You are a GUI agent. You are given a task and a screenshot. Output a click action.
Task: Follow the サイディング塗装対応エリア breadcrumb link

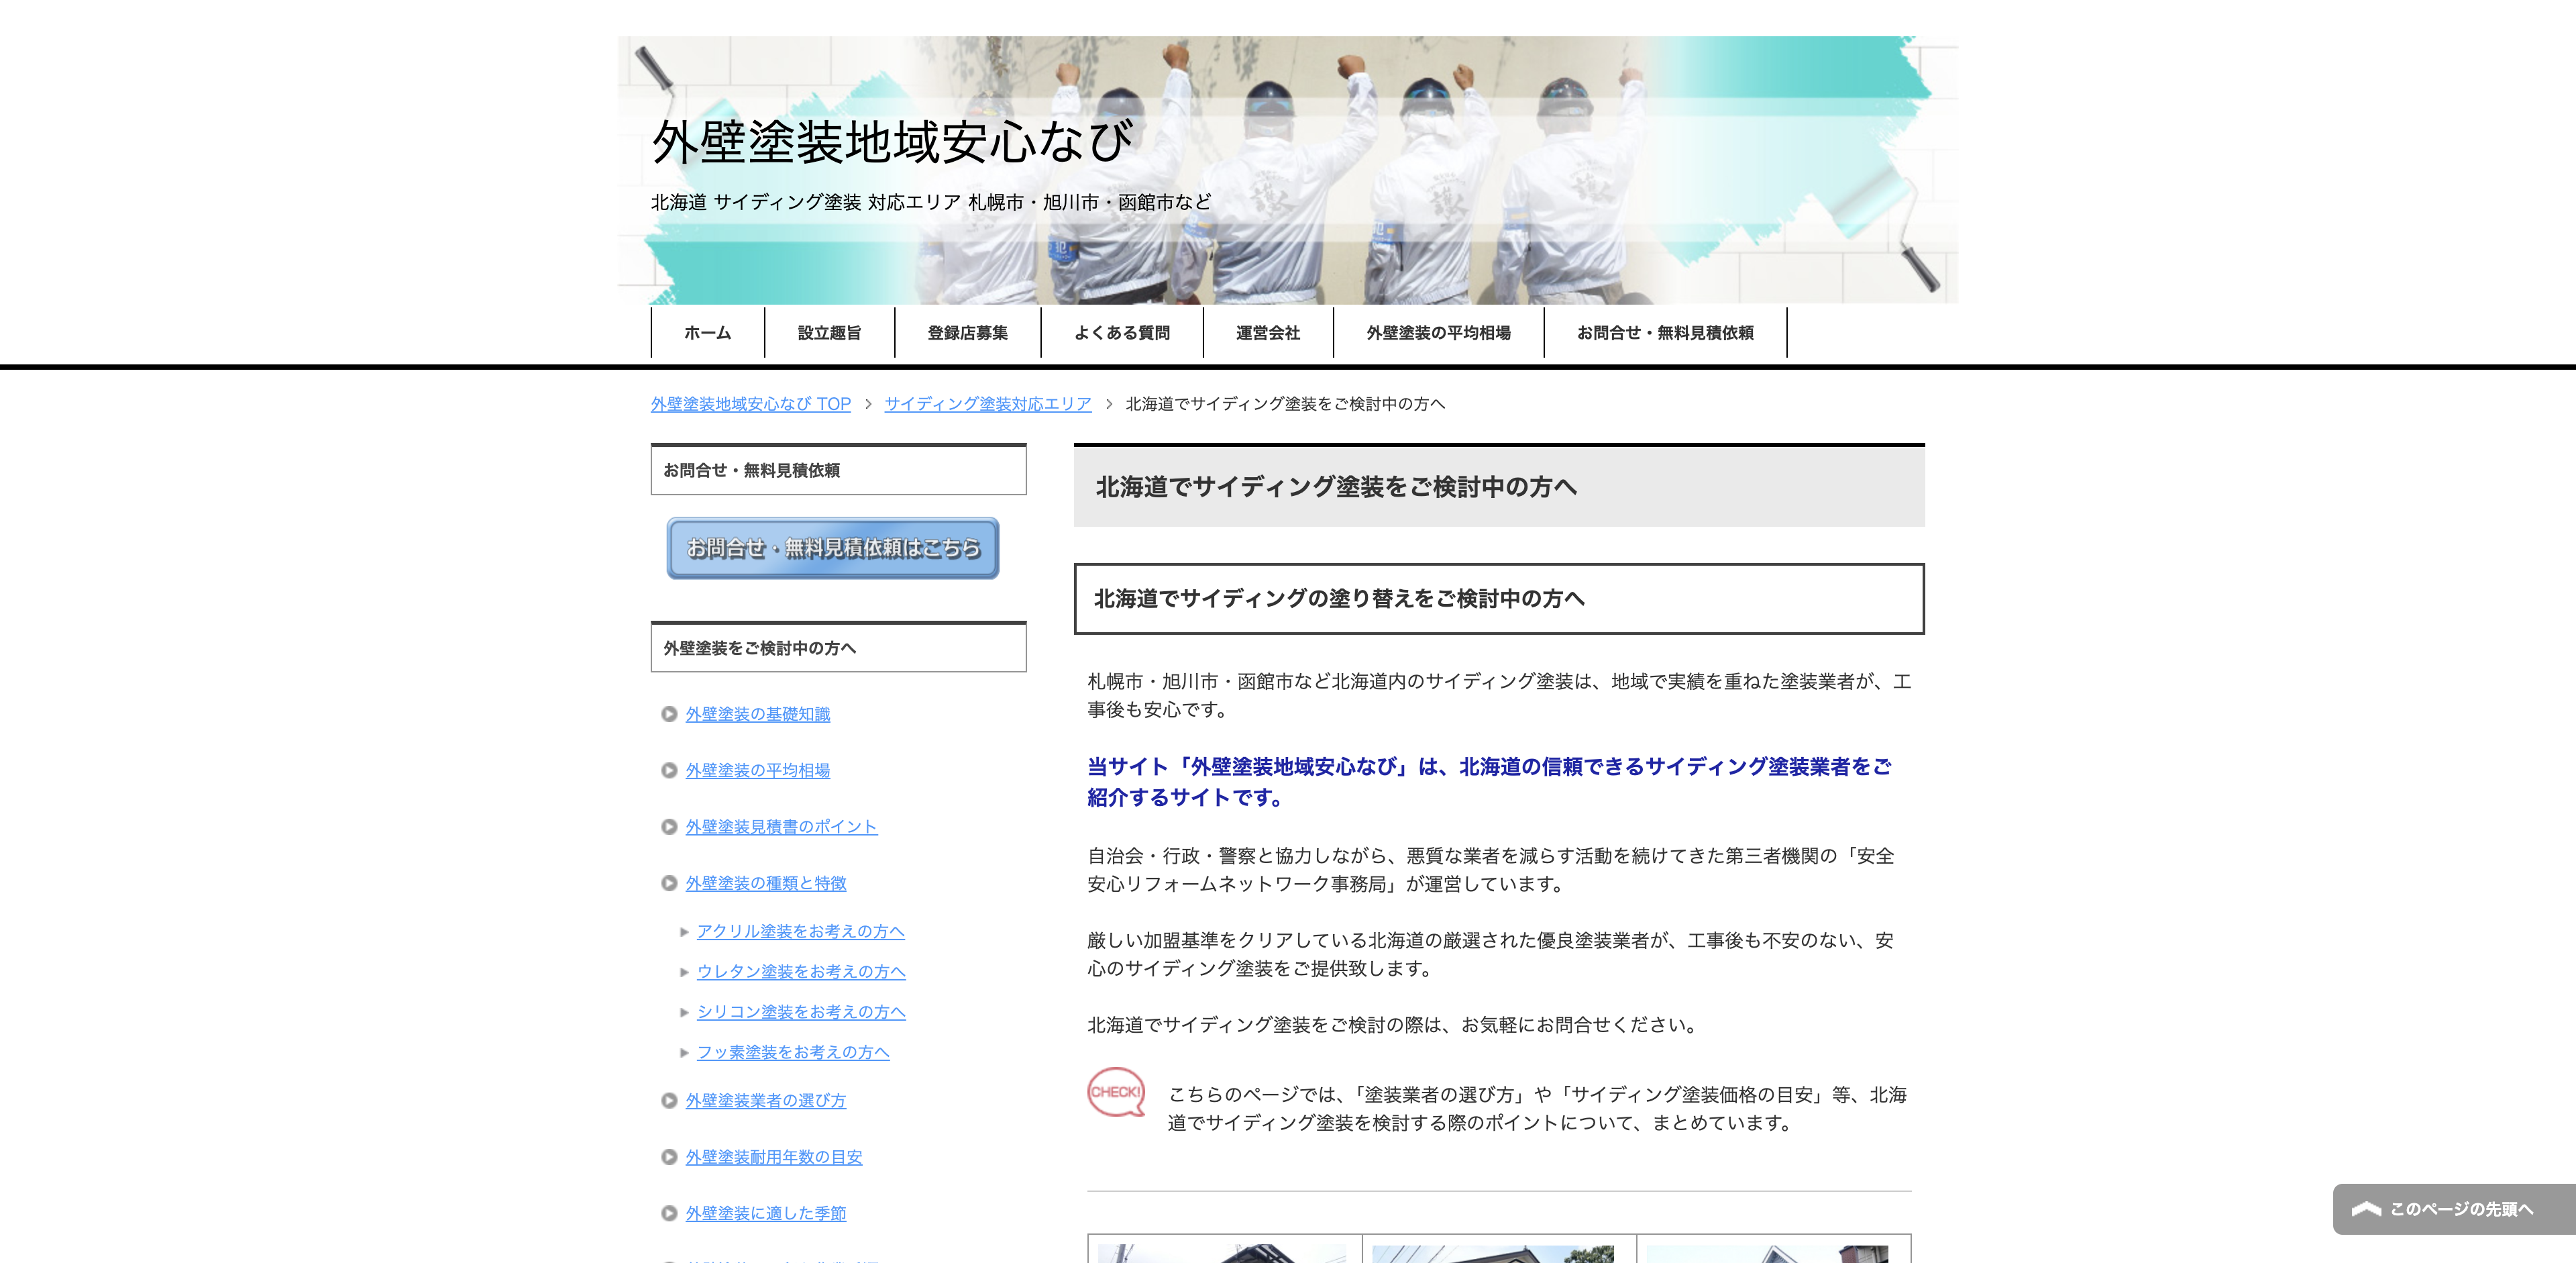pos(987,404)
